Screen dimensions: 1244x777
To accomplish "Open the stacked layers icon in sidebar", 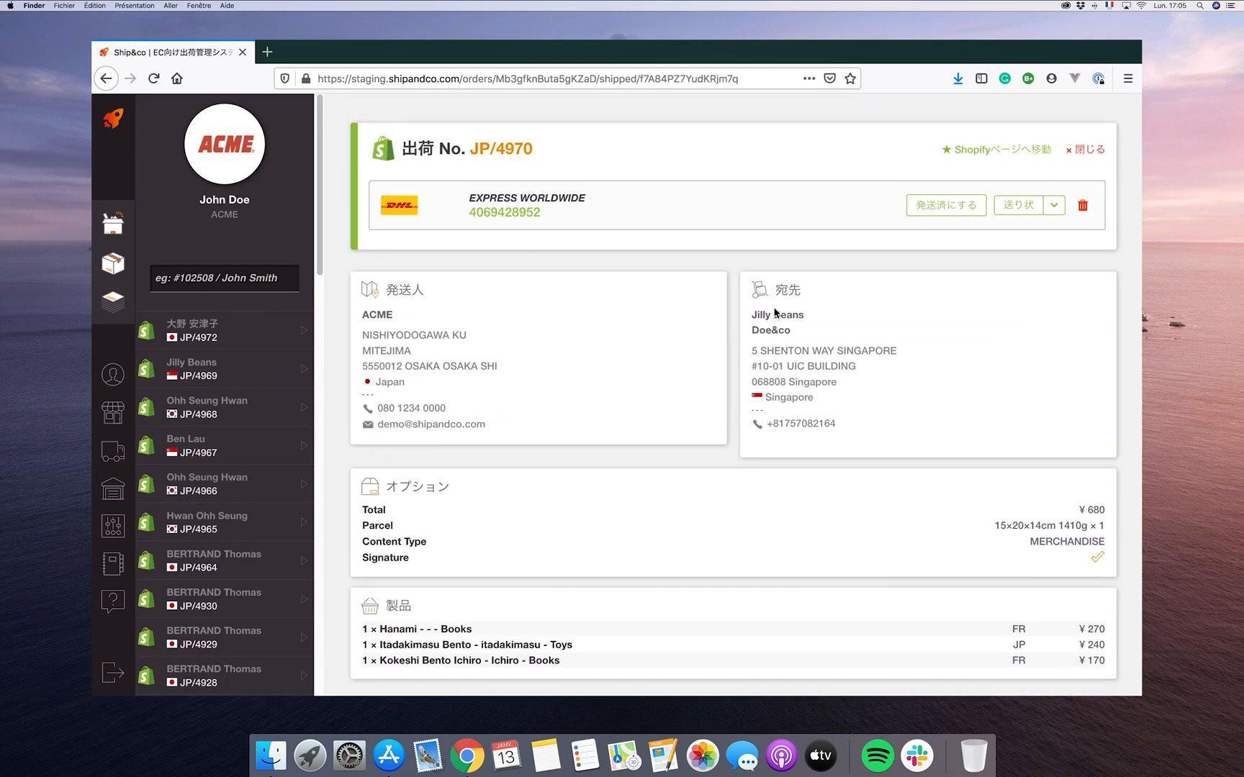I will pyautogui.click(x=113, y=301).
